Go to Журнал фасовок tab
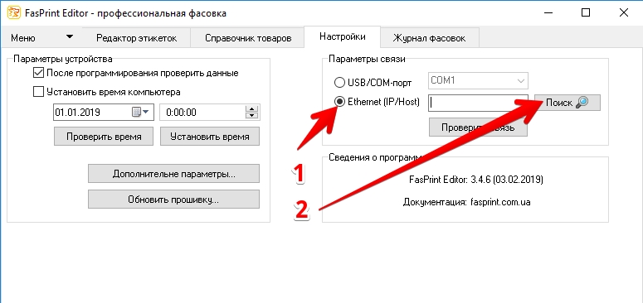643x303 pixels. [429, 38]
